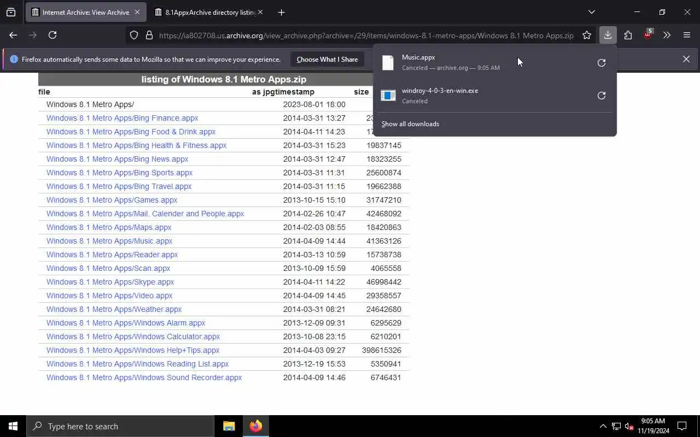Open the Extensions puzzle icon
Viewport: 700px width, 437px height.
(628, 35)
